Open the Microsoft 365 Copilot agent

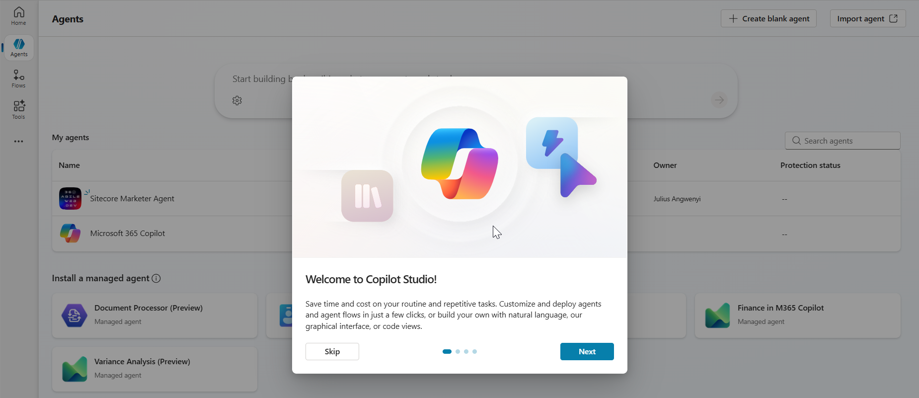[x=128, y=234]
